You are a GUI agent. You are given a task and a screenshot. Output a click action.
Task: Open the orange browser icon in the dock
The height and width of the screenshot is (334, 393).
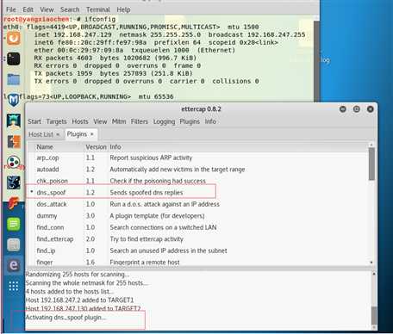[14, 39]
